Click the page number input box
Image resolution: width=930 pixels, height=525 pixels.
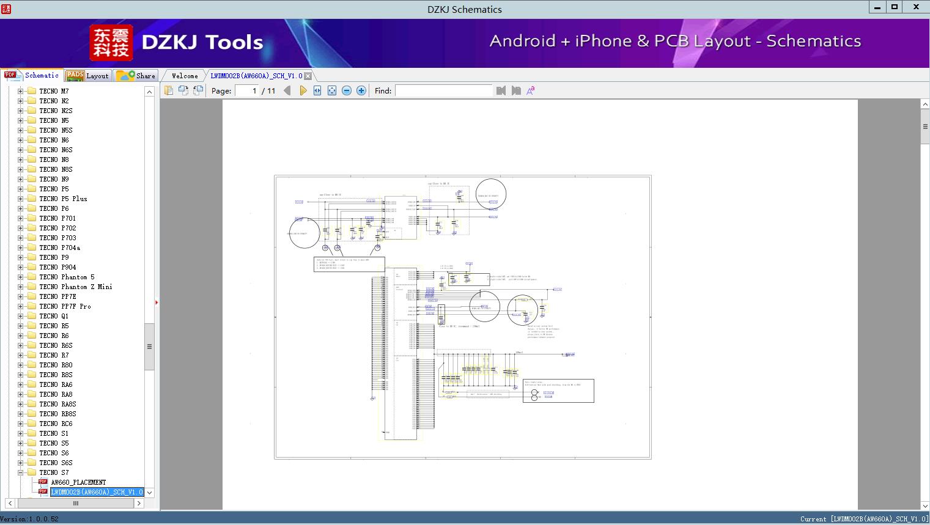point(247,90)
